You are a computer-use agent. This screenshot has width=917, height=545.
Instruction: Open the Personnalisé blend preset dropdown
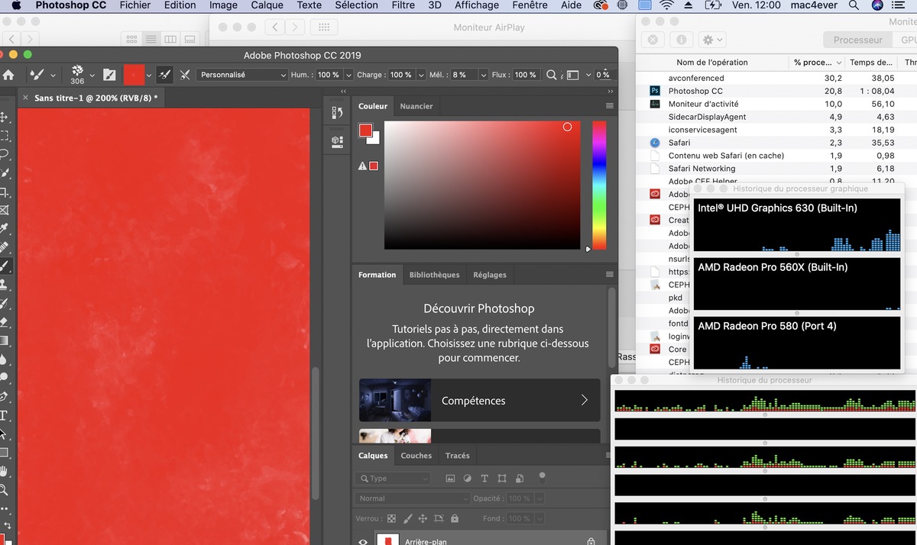tap(241, 75)
